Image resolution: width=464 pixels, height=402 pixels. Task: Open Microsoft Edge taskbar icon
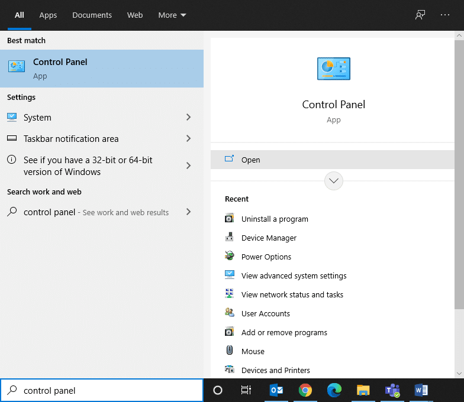pyautogui.click(x=334, y=390)
